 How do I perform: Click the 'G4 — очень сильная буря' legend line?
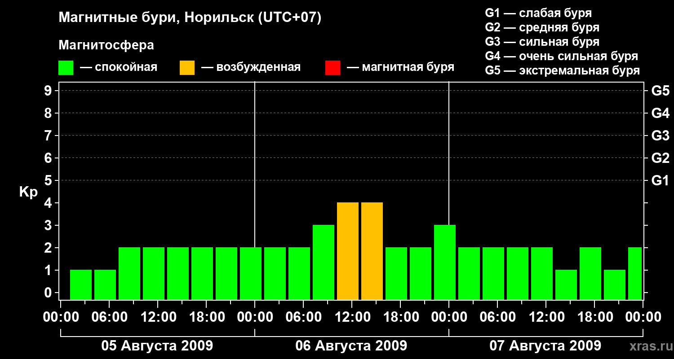tap(561, 56)
